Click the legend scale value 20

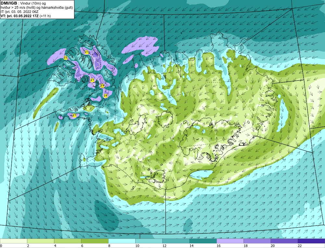click(x=272, y=246)
